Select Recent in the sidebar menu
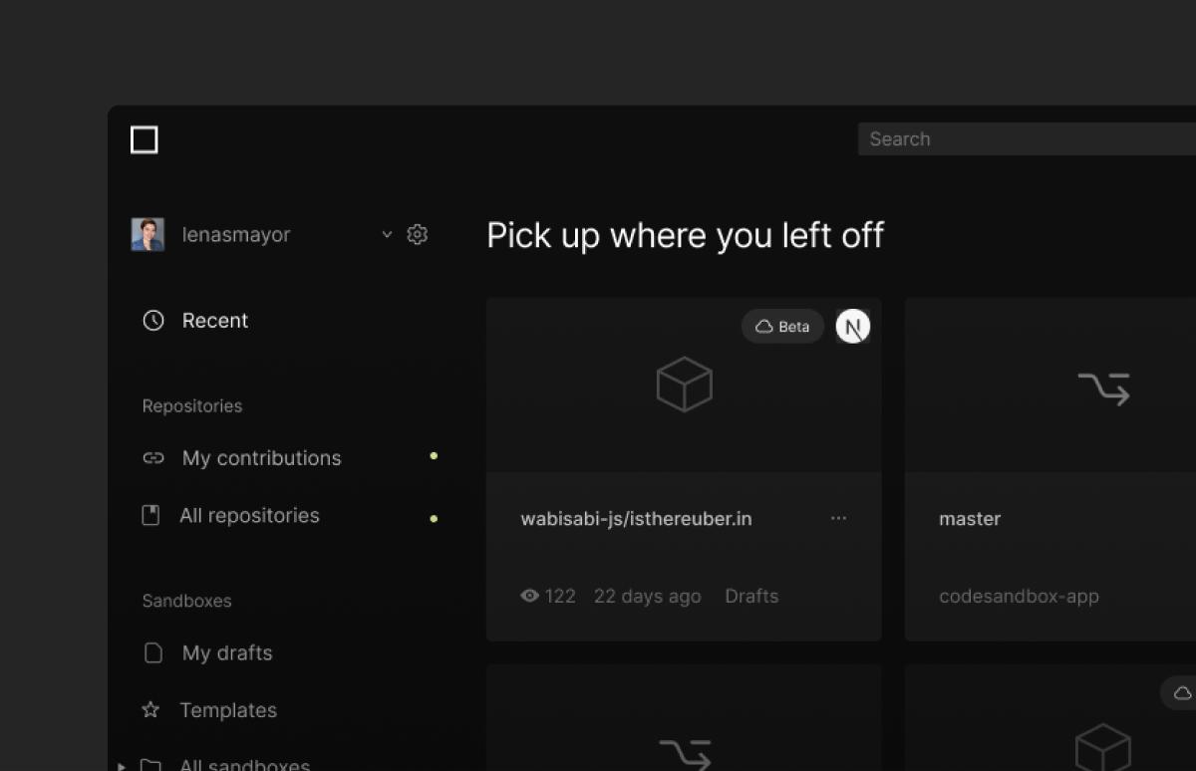This screenshot has height=771, width=1196. coord(213,320)
